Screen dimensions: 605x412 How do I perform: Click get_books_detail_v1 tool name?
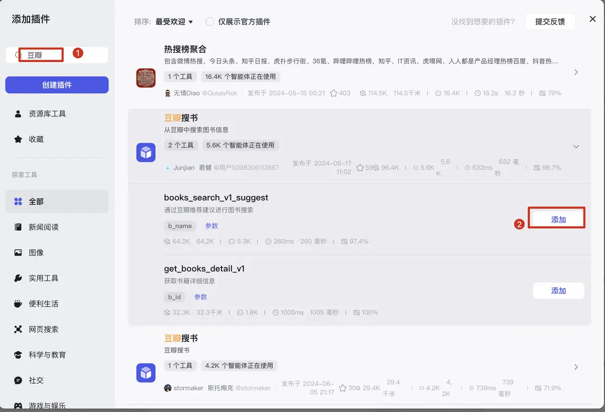point(204,268)
